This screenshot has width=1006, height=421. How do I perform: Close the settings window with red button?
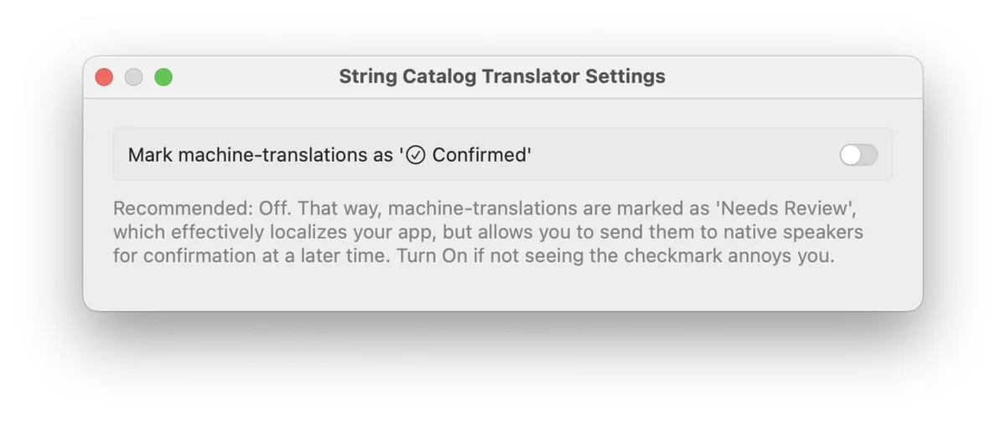click(x=104, y=77)
